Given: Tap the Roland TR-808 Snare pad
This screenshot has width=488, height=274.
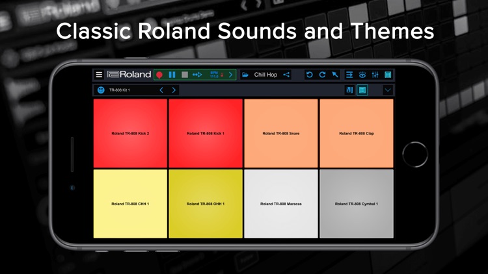Looking at the screenshot, I should (281, 133).
